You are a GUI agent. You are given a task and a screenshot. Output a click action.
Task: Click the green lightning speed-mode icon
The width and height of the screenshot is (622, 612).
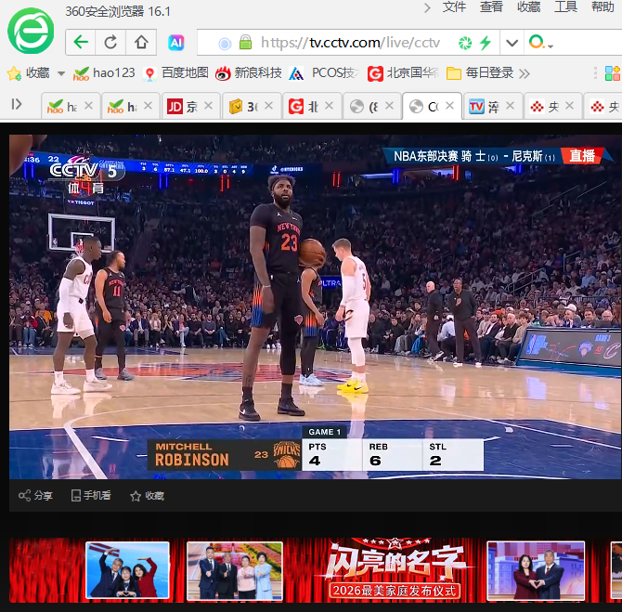click(x=486, y=43)
